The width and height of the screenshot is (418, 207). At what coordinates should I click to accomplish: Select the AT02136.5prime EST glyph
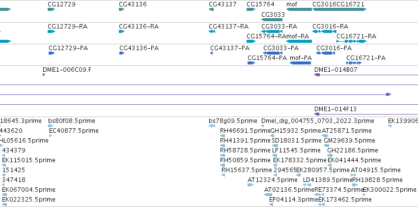(269, 195)
